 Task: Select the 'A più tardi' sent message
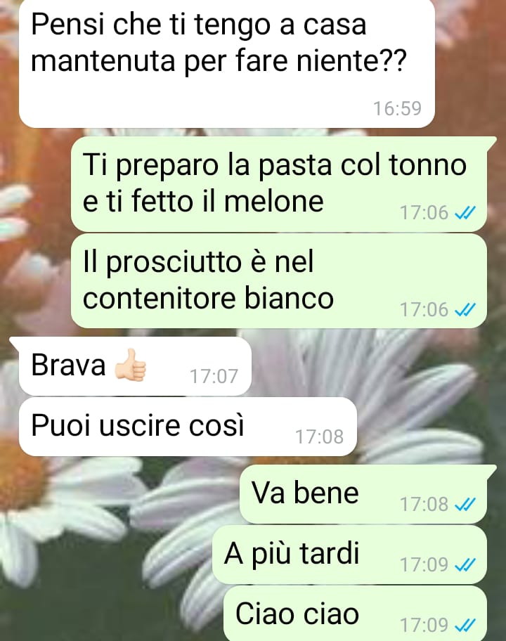[x=350, y=555]
